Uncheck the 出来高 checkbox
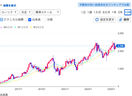The image size is (132, 96). pos(30,20)
